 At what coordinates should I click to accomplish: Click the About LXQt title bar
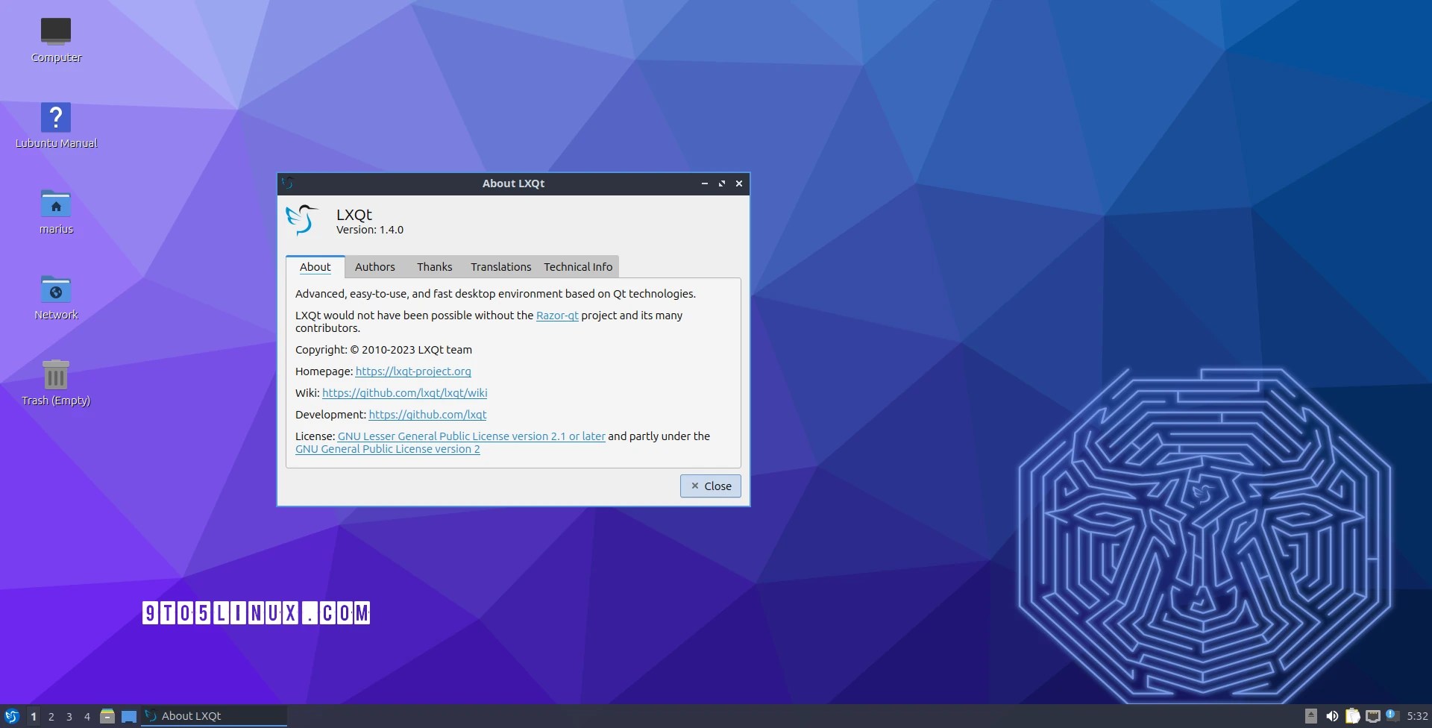pos(513,183)
